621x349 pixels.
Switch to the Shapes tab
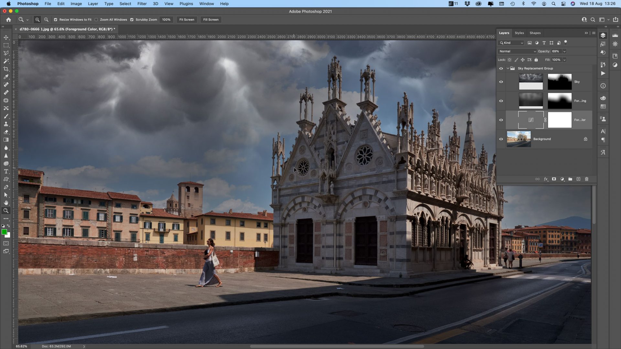535,33
